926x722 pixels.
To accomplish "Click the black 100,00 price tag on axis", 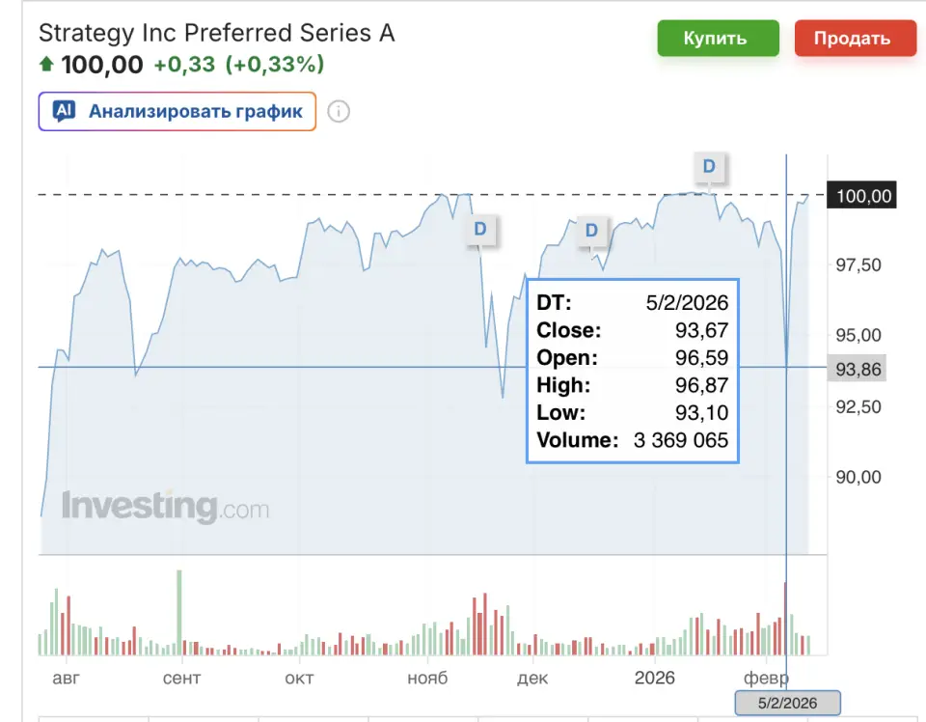I will click(863, 195).
